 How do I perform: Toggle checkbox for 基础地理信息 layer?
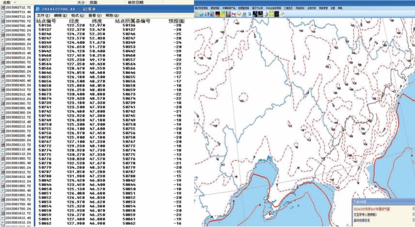click(414, 220)
